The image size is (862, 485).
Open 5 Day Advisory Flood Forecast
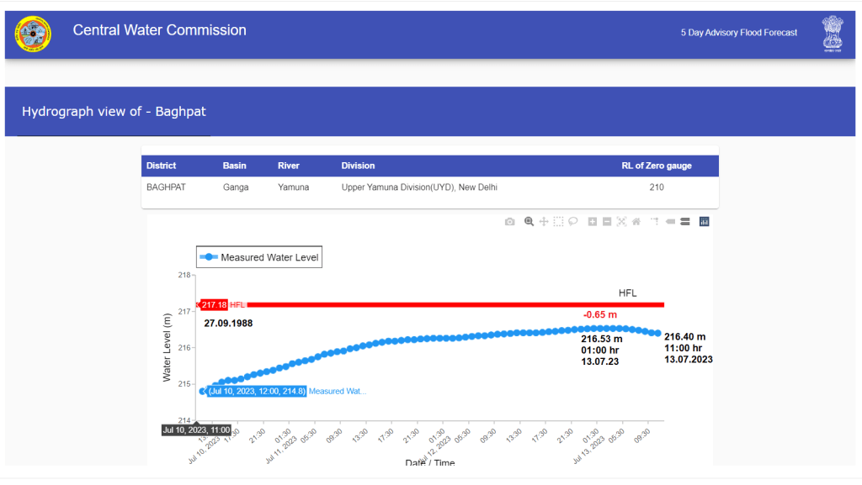click(x=739, y=33)
